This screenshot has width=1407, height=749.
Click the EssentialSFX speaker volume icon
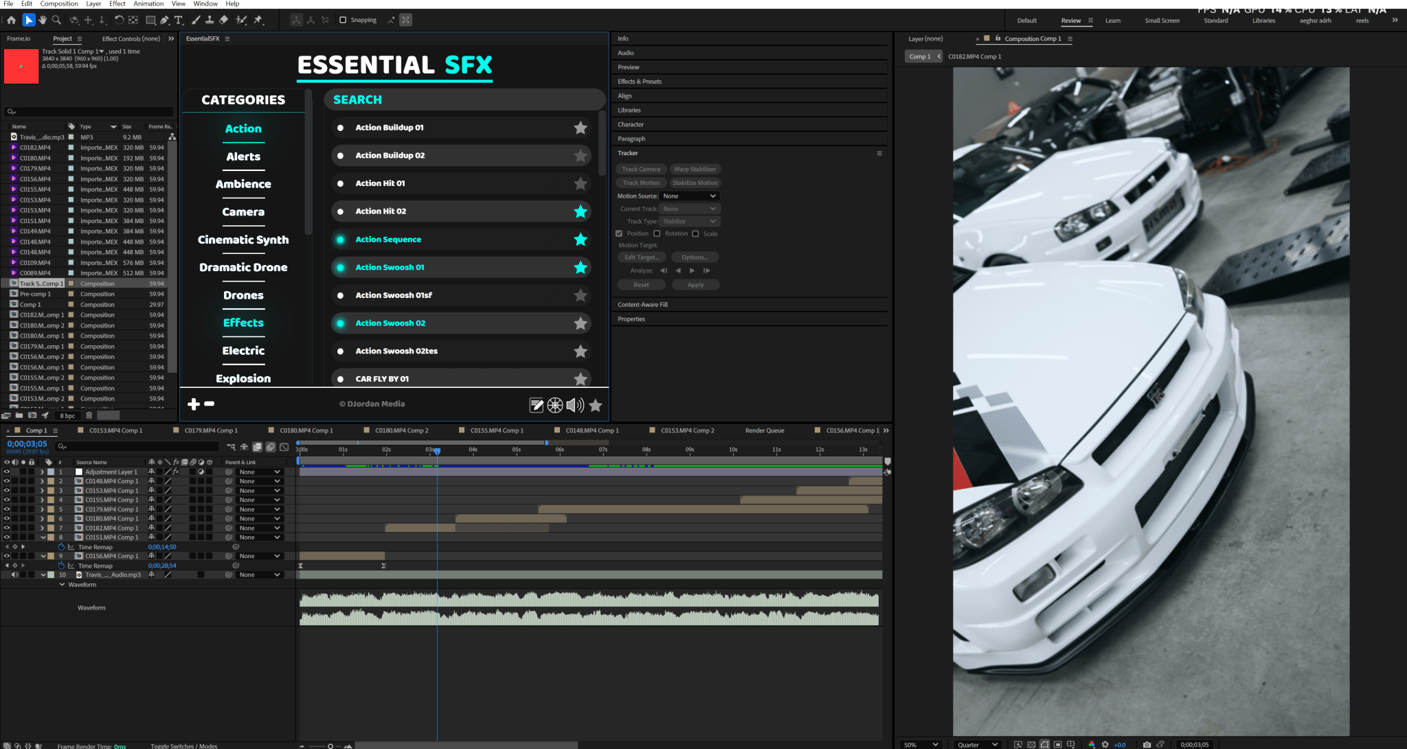(575, 405)
